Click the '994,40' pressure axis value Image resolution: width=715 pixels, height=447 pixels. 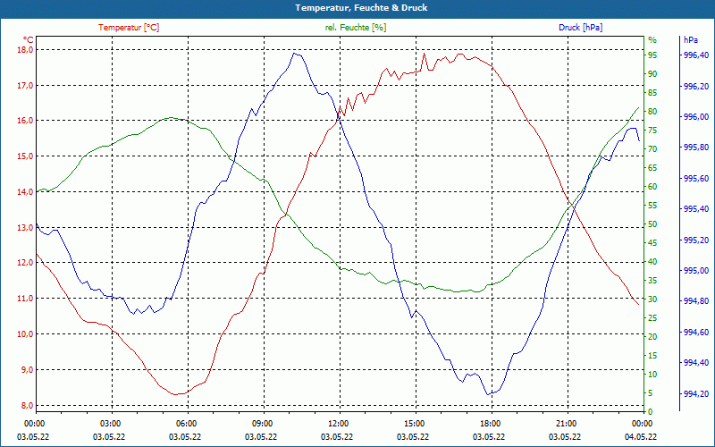point(696,363)
